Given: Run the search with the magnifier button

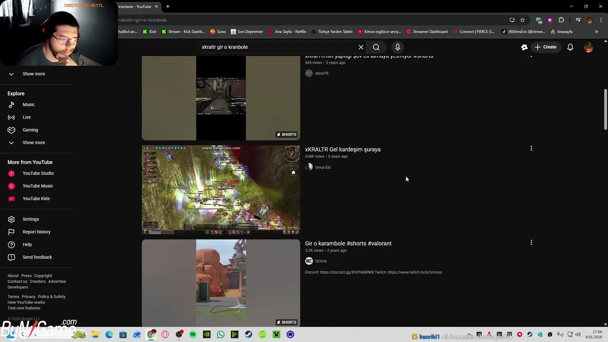Looking at the screenshot, I should pyautogui.click(x=376, y=47).
